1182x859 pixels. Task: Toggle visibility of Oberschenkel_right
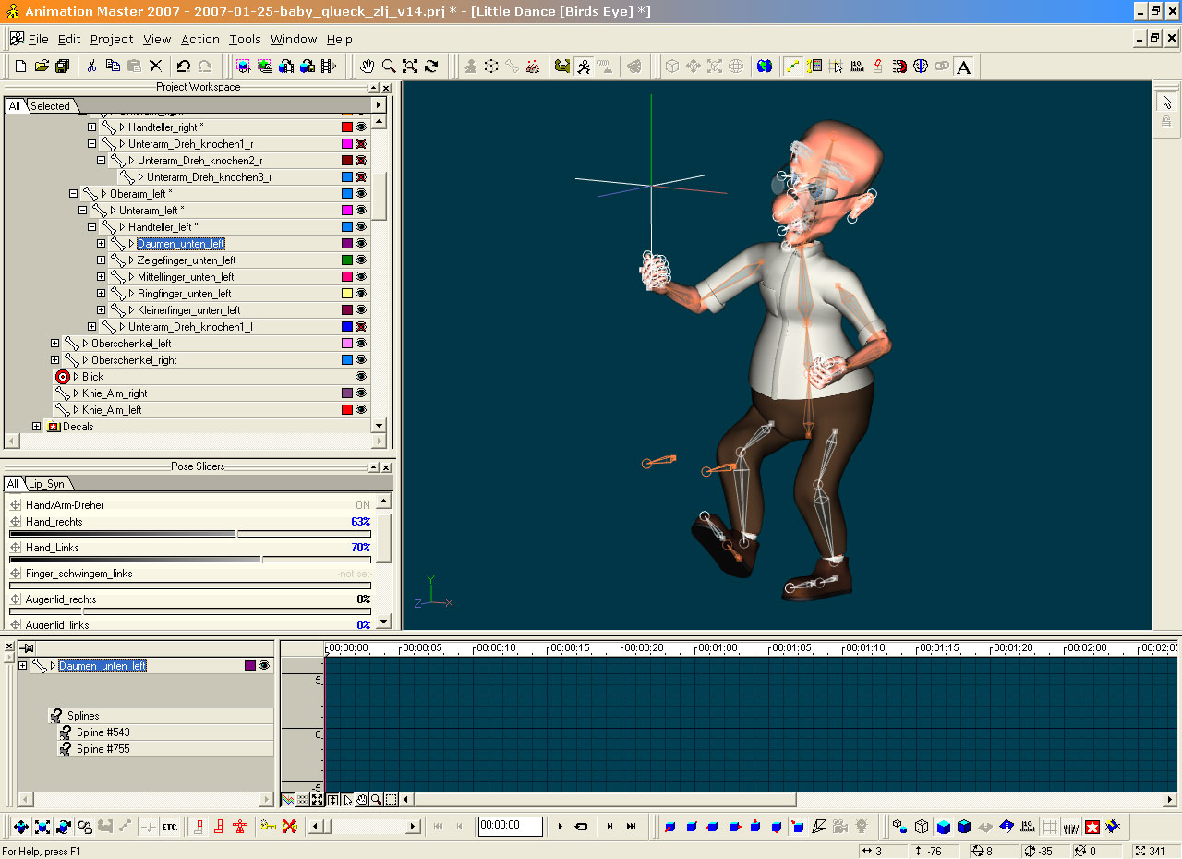click(361, 360)
